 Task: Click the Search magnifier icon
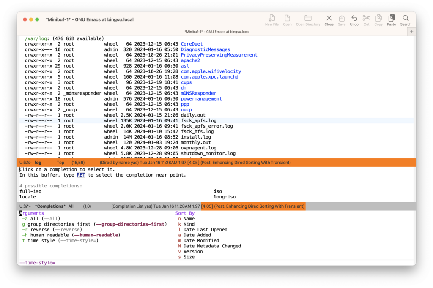point(406,18)
